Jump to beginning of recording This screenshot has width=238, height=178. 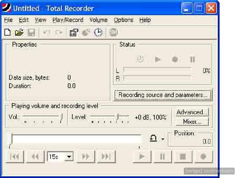coord(15,157)
